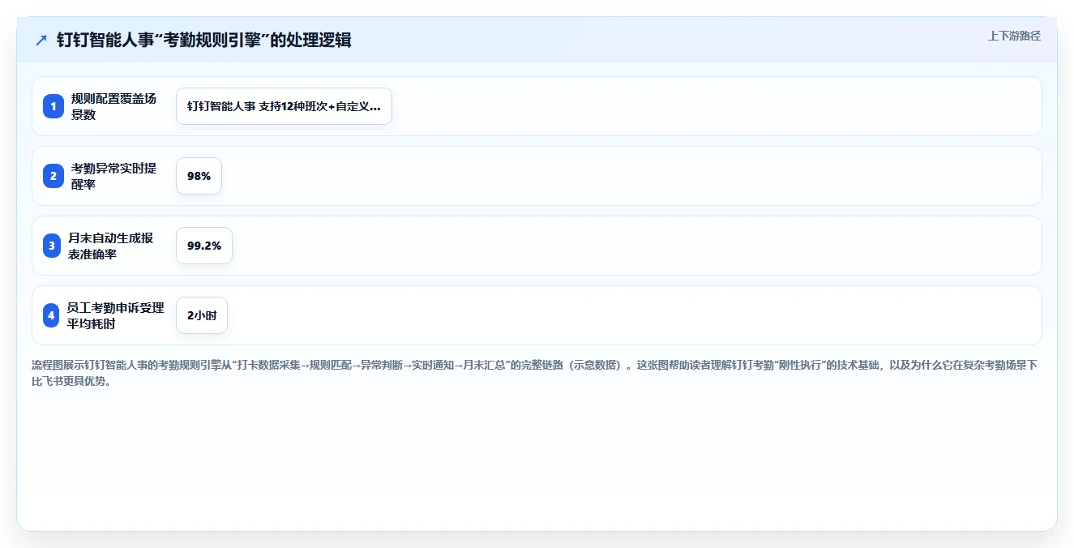Select step number badge 3
Screen dimensions: 1074x548
(52, 246)
